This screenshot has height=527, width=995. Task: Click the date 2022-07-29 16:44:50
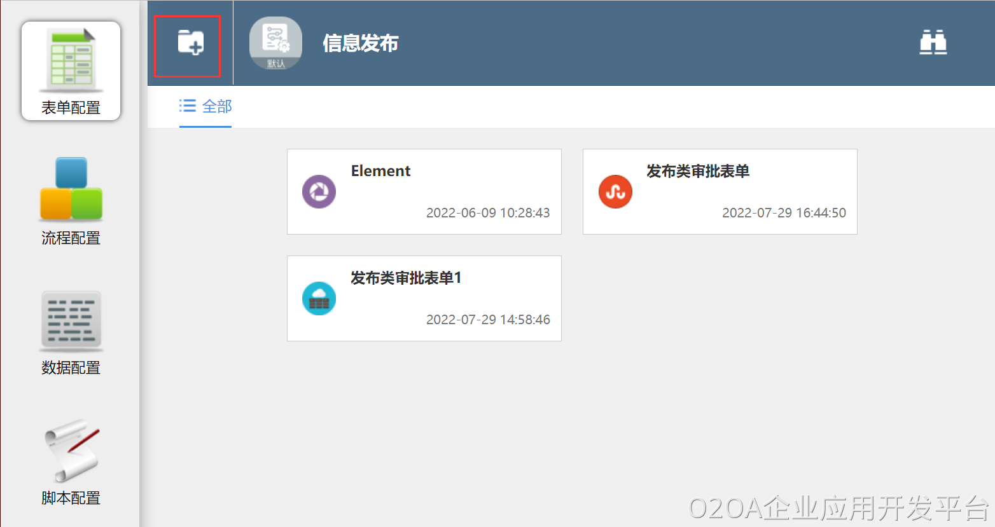[784, 213]
